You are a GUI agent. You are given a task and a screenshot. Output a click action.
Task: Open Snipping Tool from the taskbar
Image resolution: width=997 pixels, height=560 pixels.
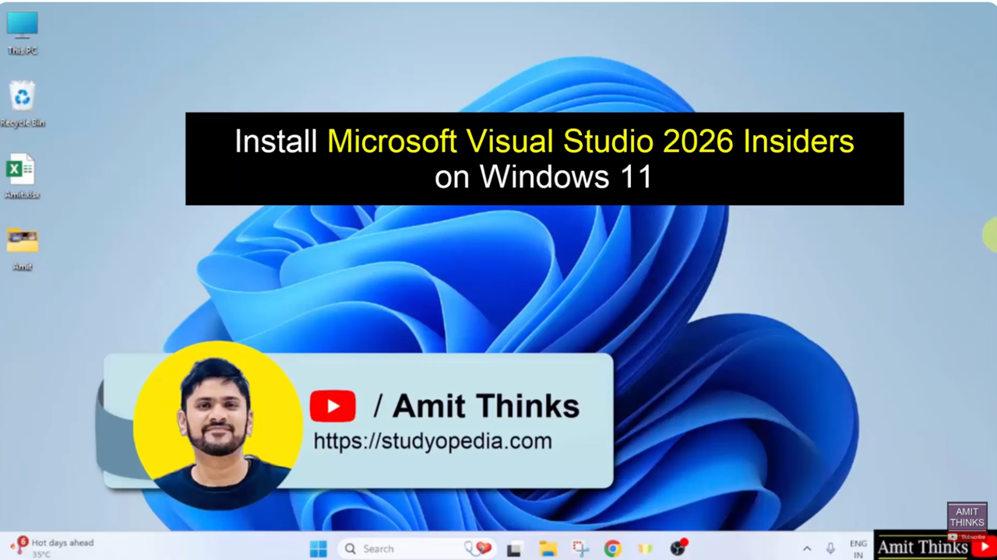pyautogui.click(x=580, y=549)
